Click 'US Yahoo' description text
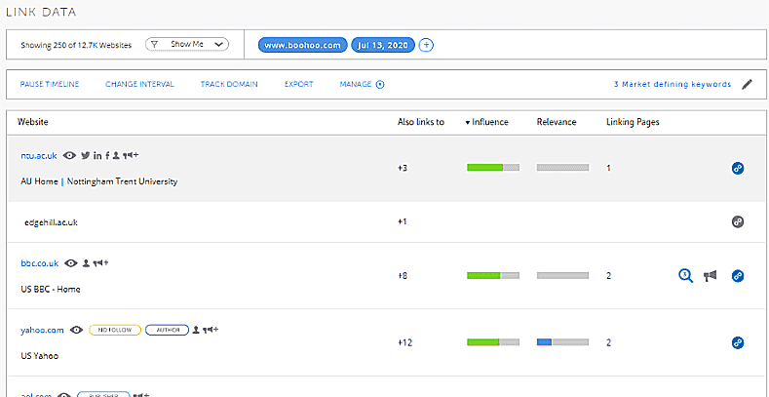The height and width of the screenshot is (397, 769). coord(40,356)
